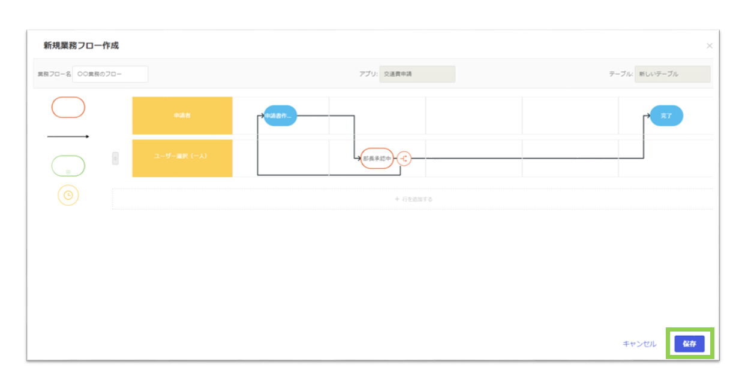The width and height of the screenshot is (745, 386).
Task: Select the orange rounded status shape
Action: 68,107
